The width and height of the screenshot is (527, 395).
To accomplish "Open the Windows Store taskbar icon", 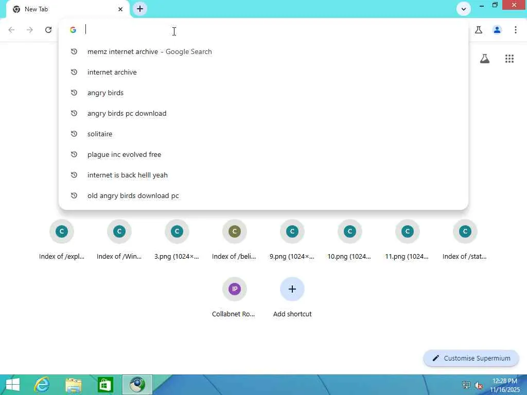I will tap(105, 385).
